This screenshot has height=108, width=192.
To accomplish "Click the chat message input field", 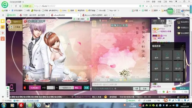I will click(x=121, y=84).
